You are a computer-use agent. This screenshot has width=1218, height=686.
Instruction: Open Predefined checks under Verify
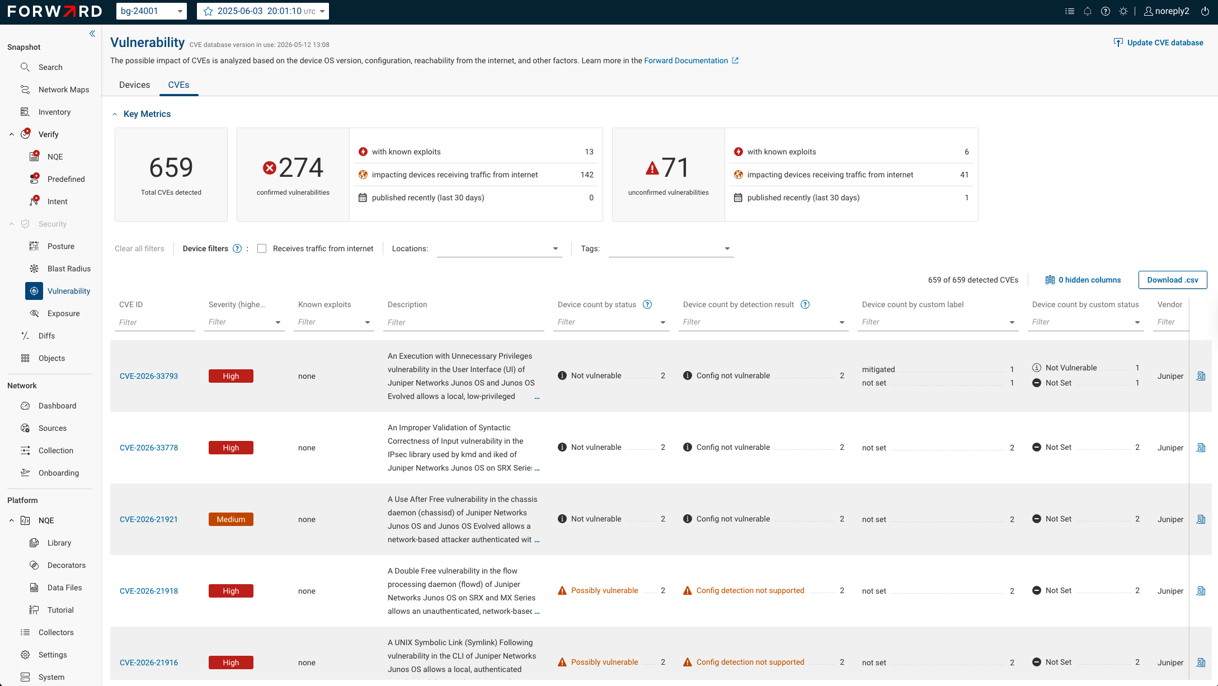click(66, 179)
